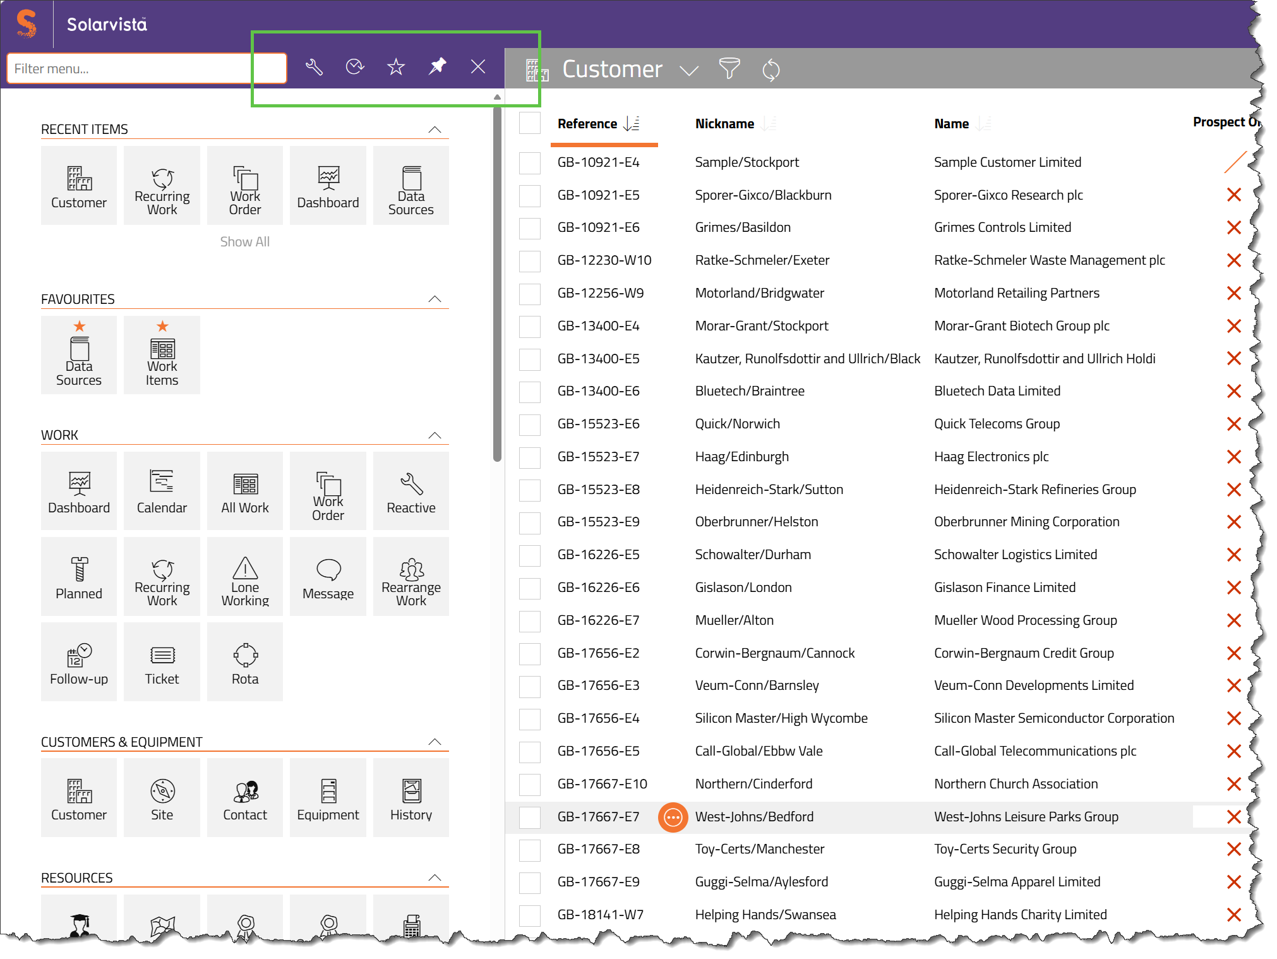Tick checkbox for GB-18141-W7 row
This screenshot has height=959, width=1277.
[x=530, y=915]
